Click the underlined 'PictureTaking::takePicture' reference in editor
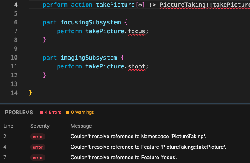Image resolution: width=250 pixels, height=163 pixels. click(205, 5)
